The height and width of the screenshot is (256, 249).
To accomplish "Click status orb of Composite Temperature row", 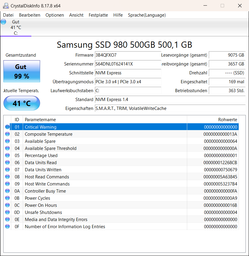I will (7, 134).
